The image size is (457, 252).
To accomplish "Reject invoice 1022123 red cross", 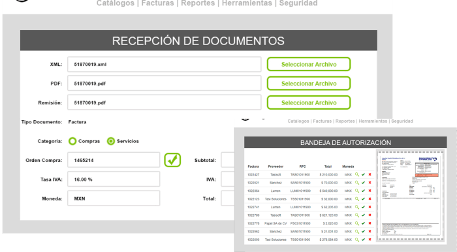I will (370, 199).
